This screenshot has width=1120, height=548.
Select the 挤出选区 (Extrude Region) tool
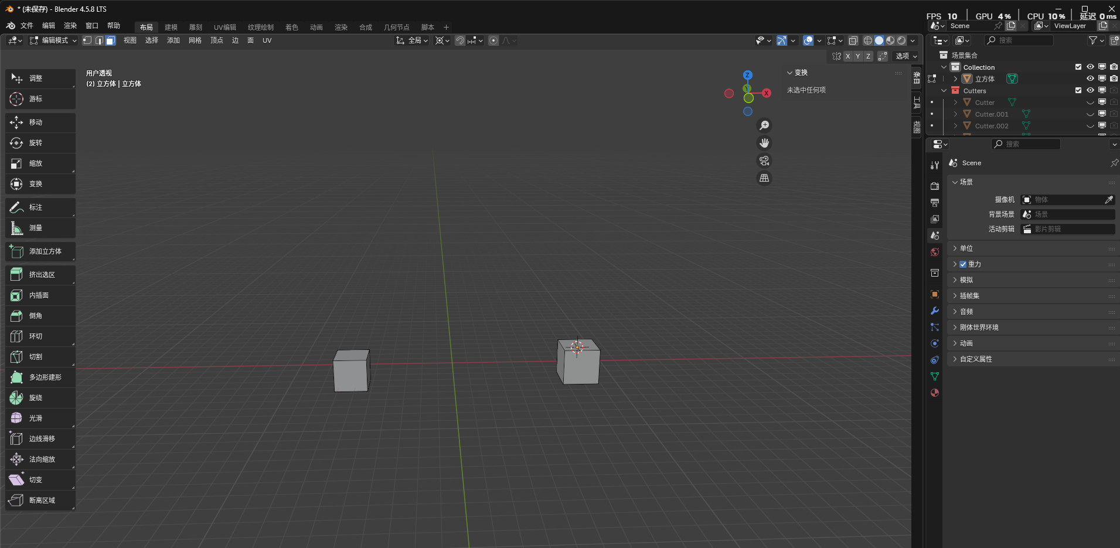click(x=40, y=275)
